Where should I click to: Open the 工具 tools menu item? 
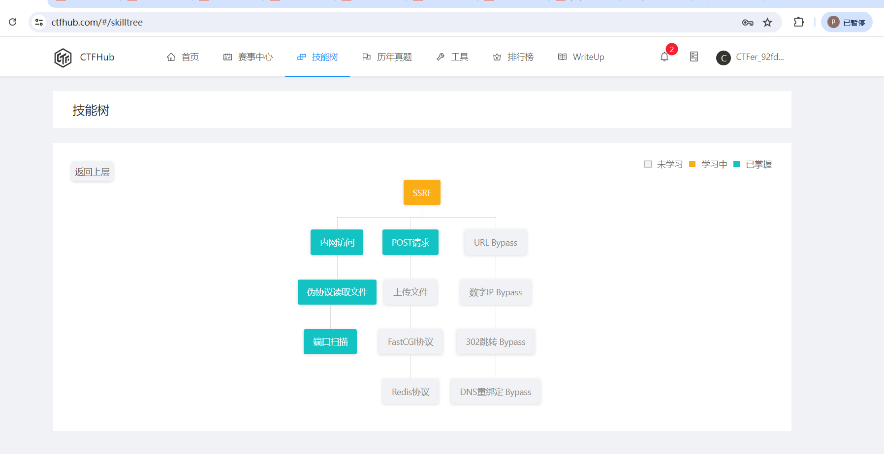click(452, 57)
